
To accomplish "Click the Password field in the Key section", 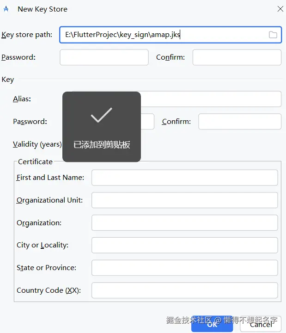I will pyautogui.click(x=147, y=122).
